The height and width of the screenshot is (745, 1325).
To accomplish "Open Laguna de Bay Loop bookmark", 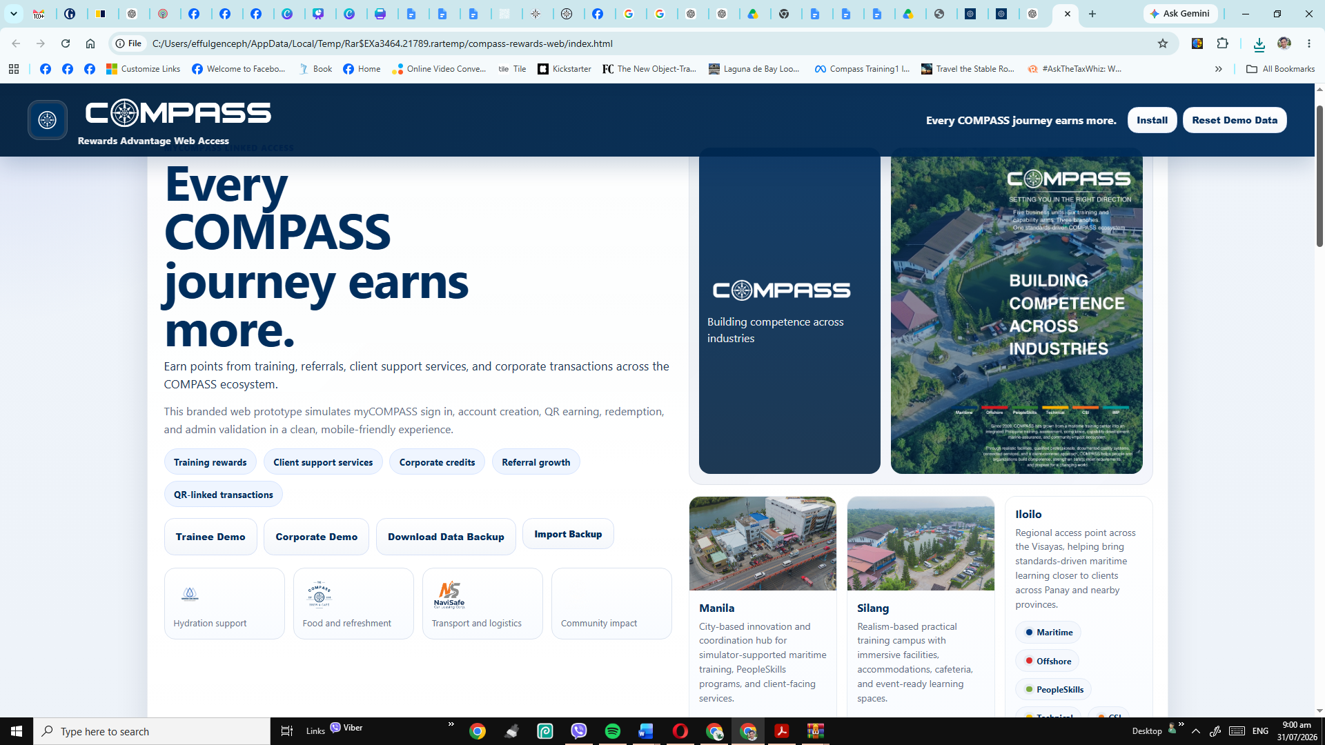I will pyautogui.click(x=754, y=69).
